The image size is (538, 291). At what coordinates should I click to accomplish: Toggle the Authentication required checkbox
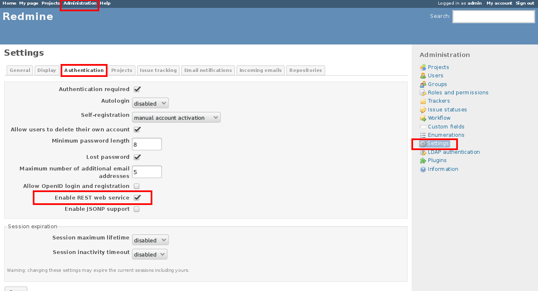[137, 89]
